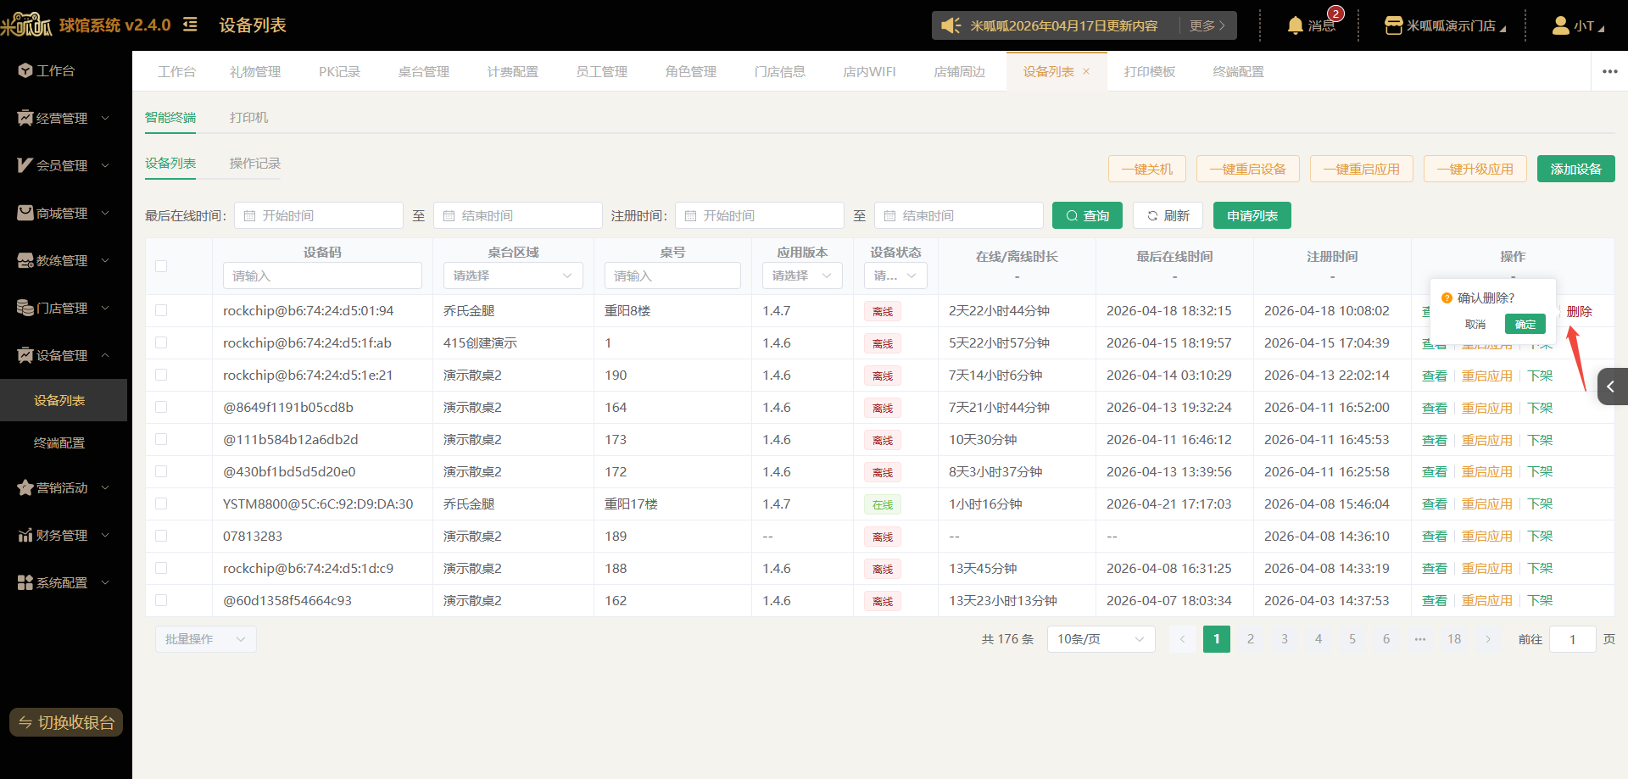Click the 会员管理 sidebar icon
Screen dimensions: 1628x779
[25, 165]
